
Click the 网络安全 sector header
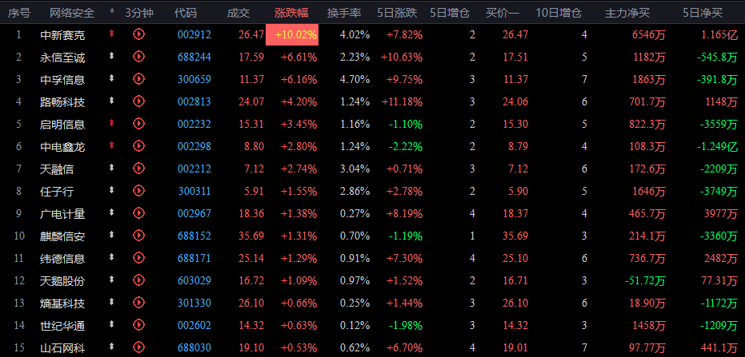tap(72, 14)
